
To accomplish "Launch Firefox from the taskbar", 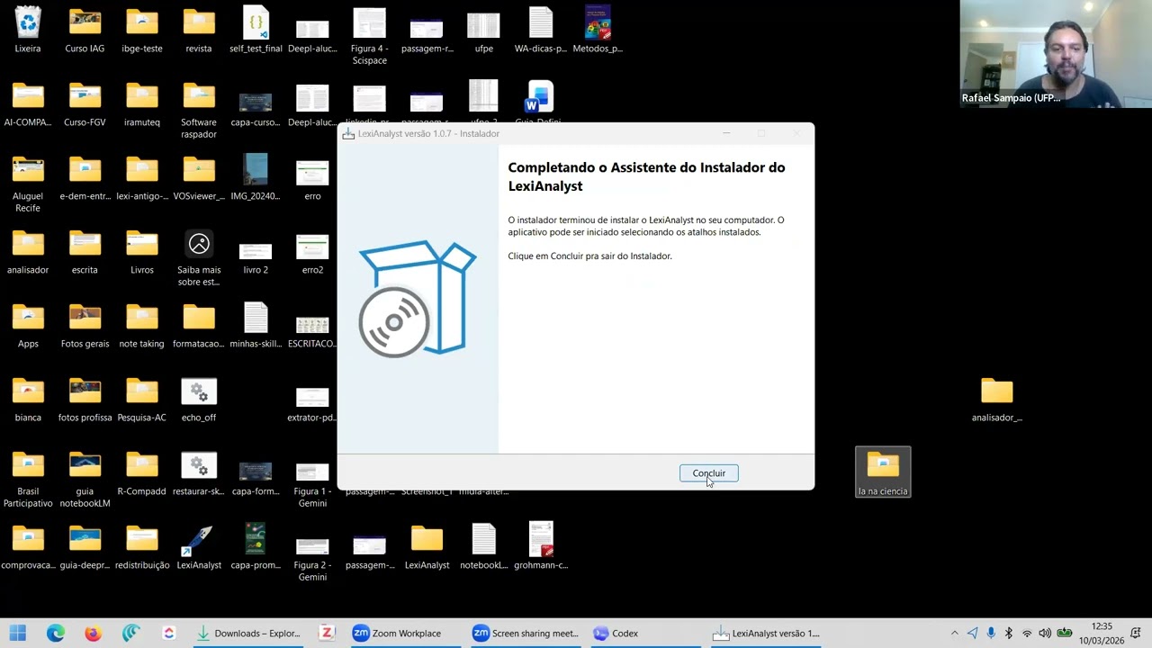I will 93,634.
